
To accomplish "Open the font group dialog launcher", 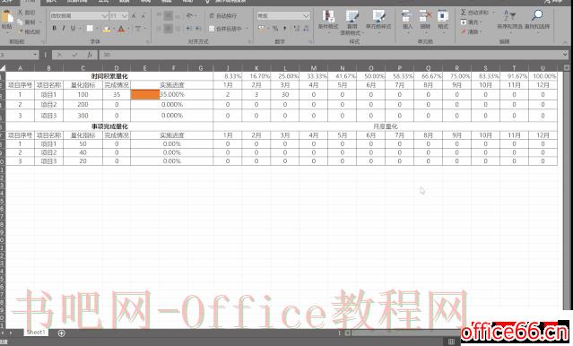I will pos(148,41).
